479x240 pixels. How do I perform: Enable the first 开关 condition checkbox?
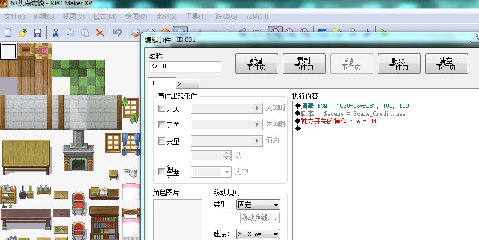(161, 108)
